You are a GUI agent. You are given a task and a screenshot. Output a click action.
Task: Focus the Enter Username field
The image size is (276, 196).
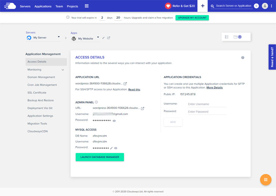click(207, 104)
